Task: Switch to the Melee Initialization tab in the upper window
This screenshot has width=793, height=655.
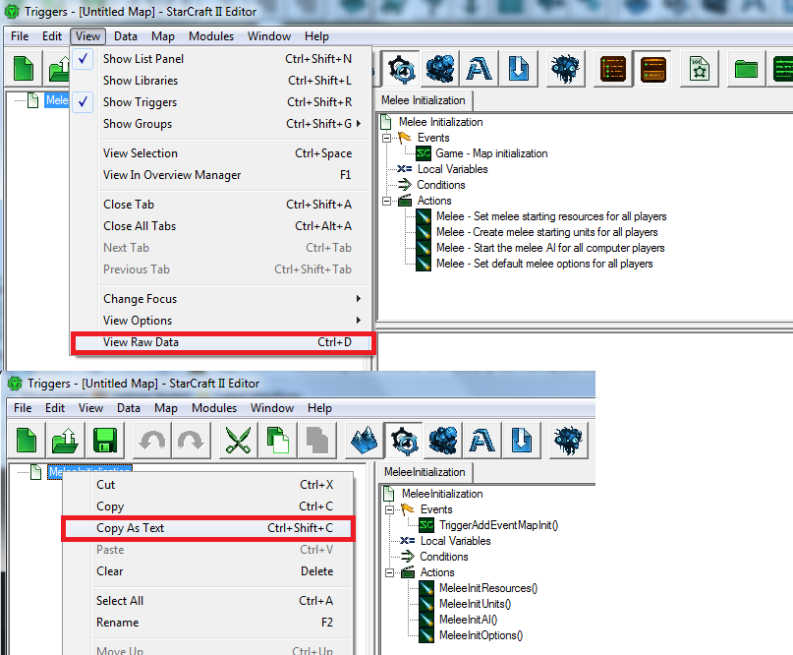Action: pos(424,100)
